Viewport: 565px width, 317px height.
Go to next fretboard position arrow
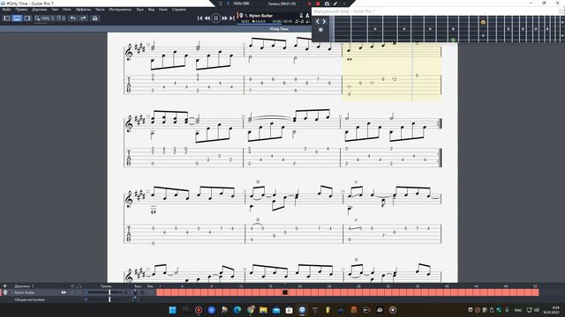324,21
